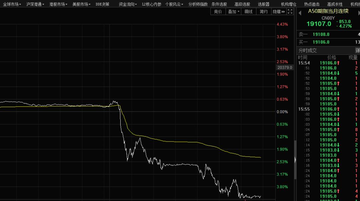This screenshot has height=201, width=360.
Task: Select the :14 trade row 19104.0
Action: click(328, 145)
